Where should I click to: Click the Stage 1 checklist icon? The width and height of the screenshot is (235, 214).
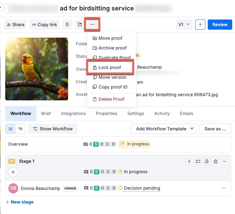[x=198, y=161]
